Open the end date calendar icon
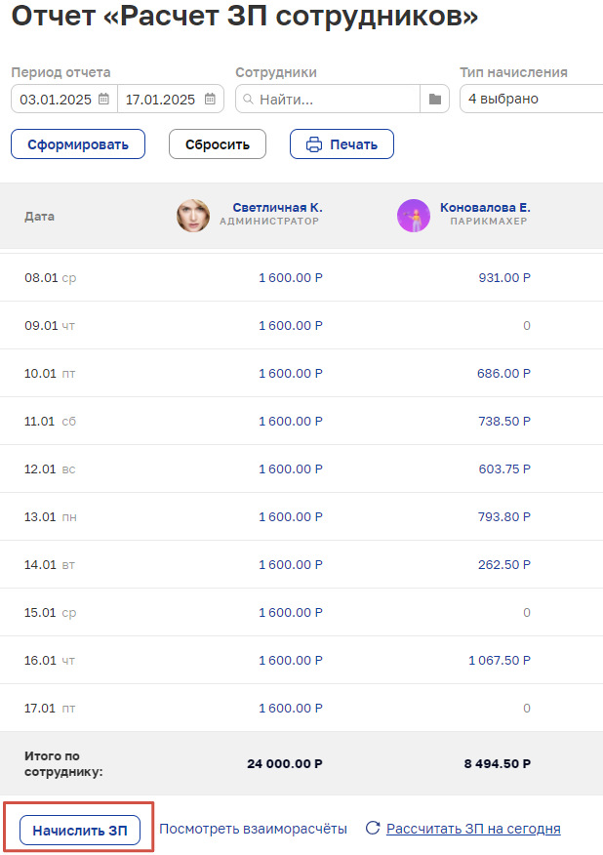This screenshot has height=855, width=603. [x=210, y=99]
